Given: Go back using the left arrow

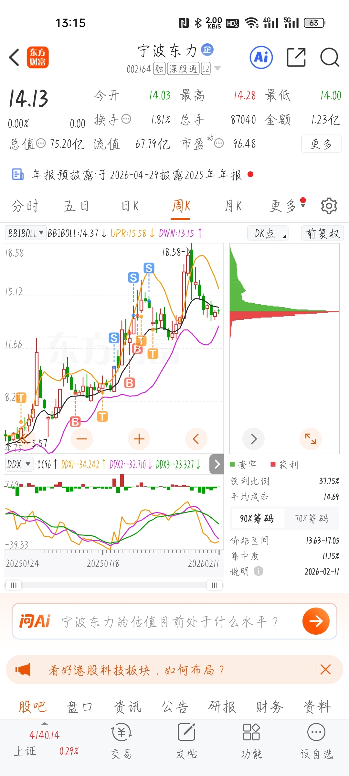Looking at the screenshot, I should tap(14, 58).
